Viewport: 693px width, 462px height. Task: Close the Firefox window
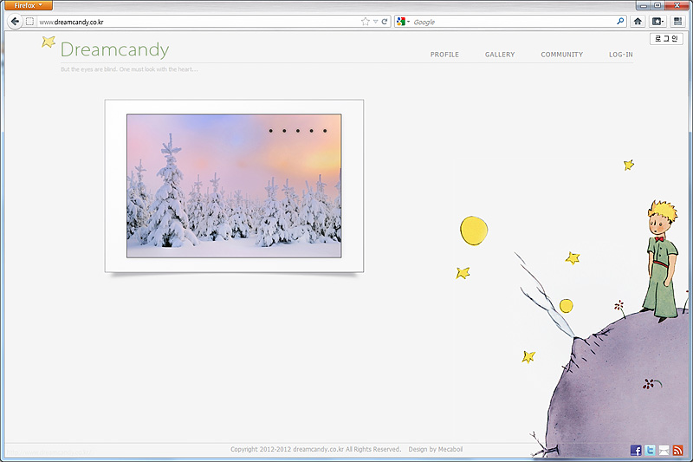[x=677, y=5]
